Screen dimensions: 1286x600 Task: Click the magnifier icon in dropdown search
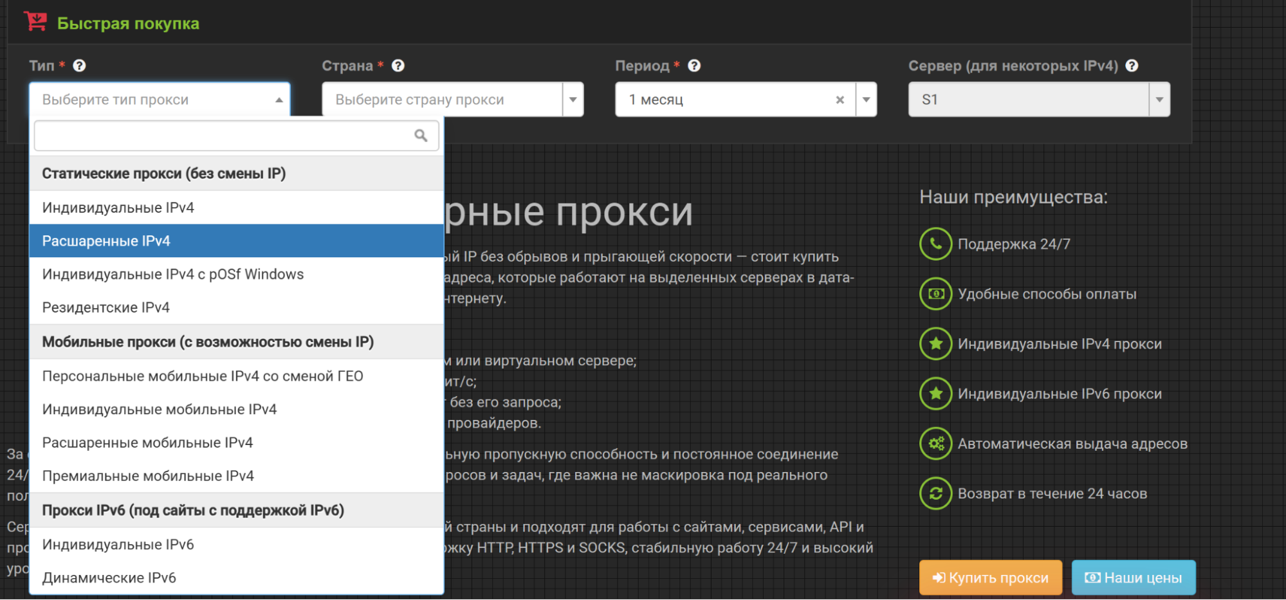pos(421,136)
